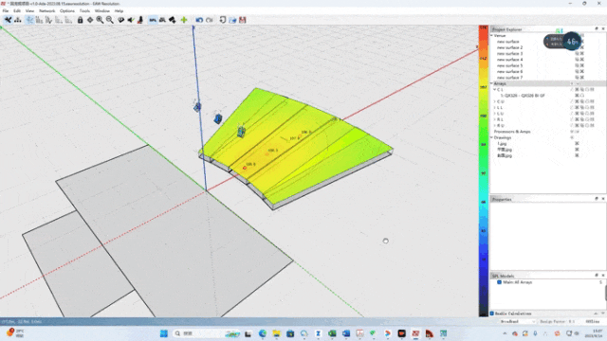The image size is (607, 341).
Task: Click the red save disk icon
Action: click(x=243, y=20)
